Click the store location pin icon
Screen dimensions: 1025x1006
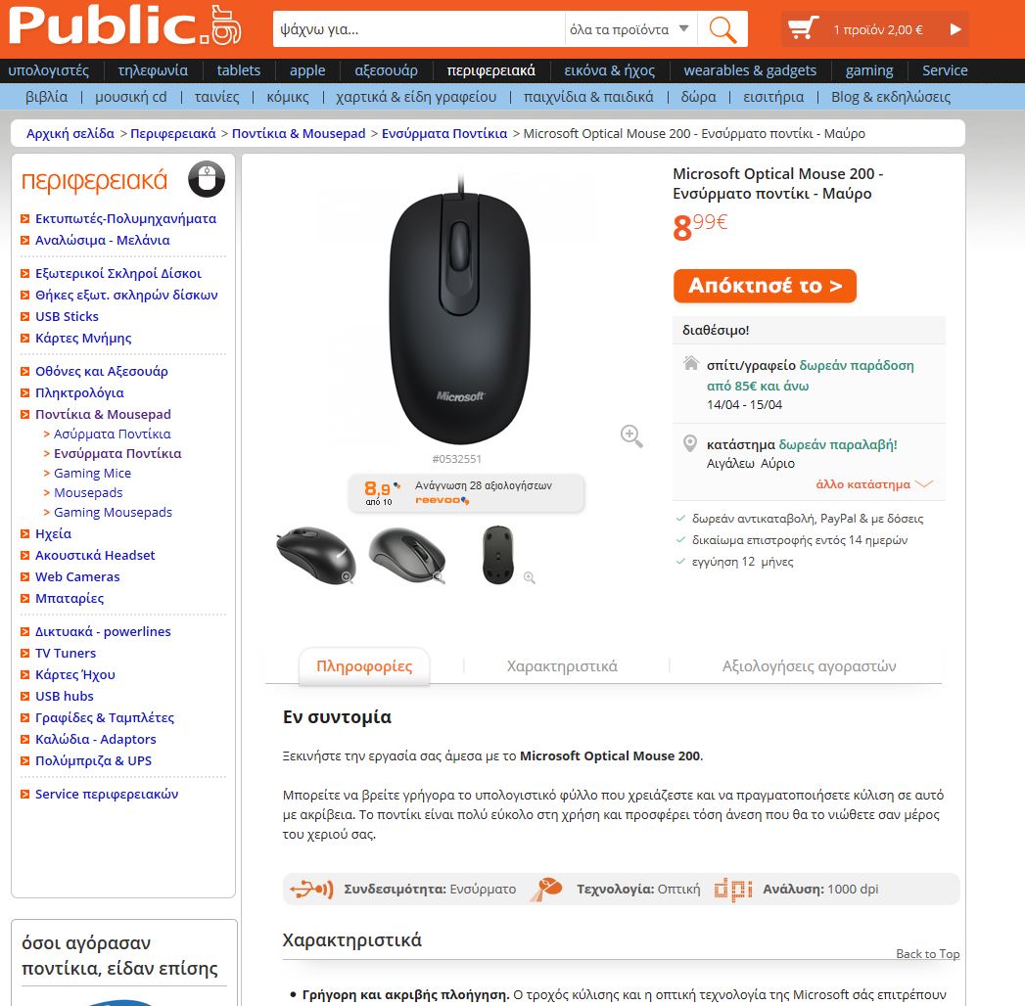coord(689,443)
